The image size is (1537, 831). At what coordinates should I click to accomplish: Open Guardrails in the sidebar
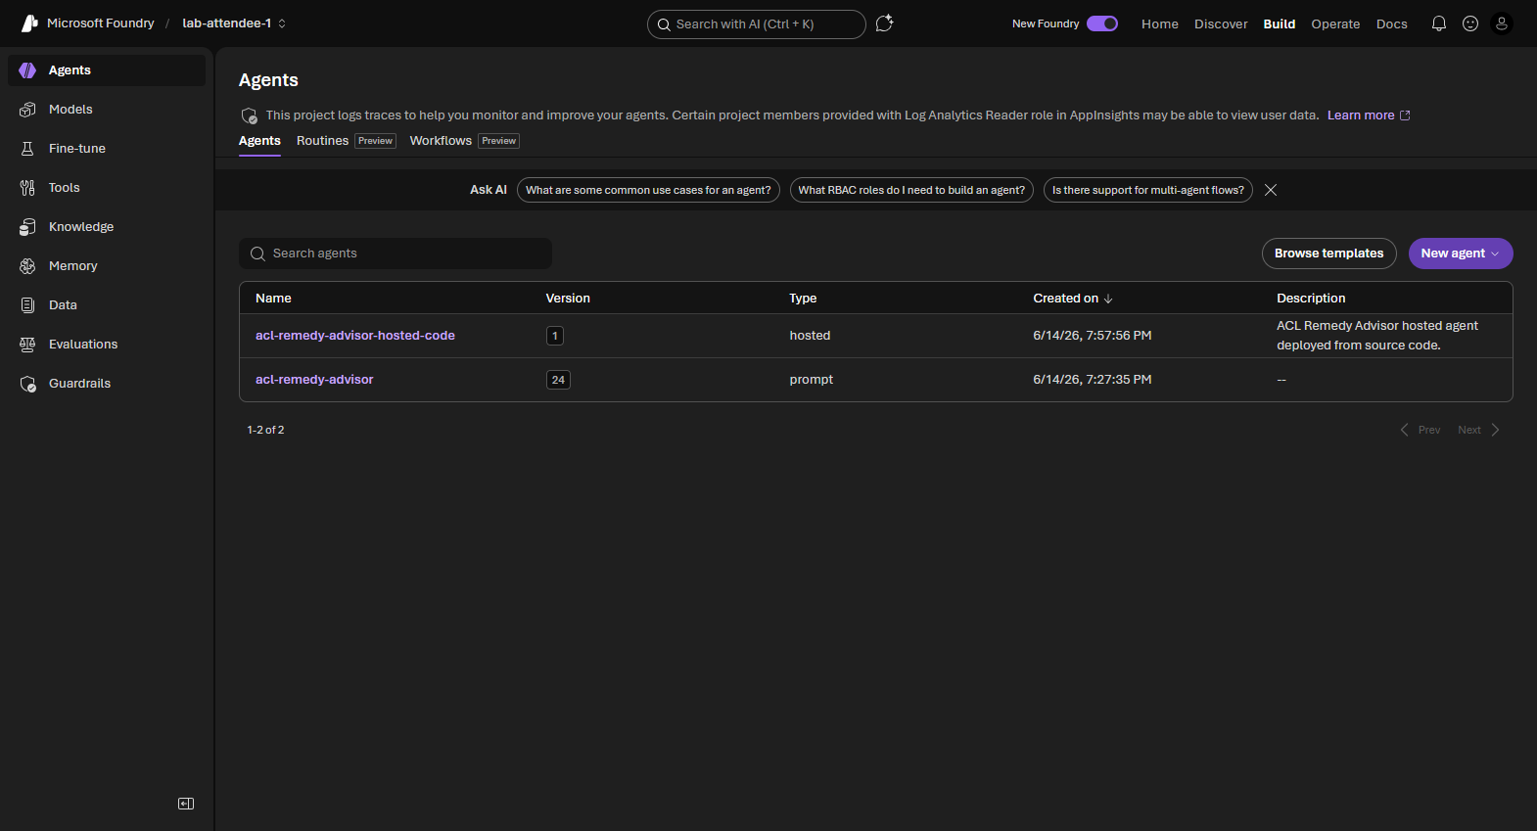click(x=107, y=384)
